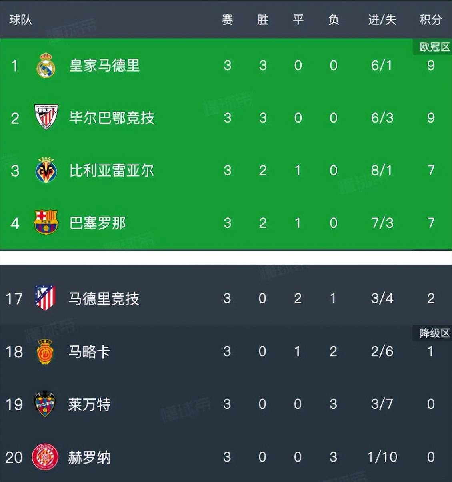Viewport: 452px width, 482px height.
Task: Click the Villarreal club crest
Action: [x=46, y=170]
